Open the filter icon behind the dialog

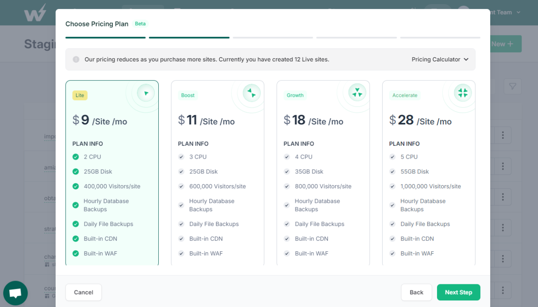pos(512,87)
